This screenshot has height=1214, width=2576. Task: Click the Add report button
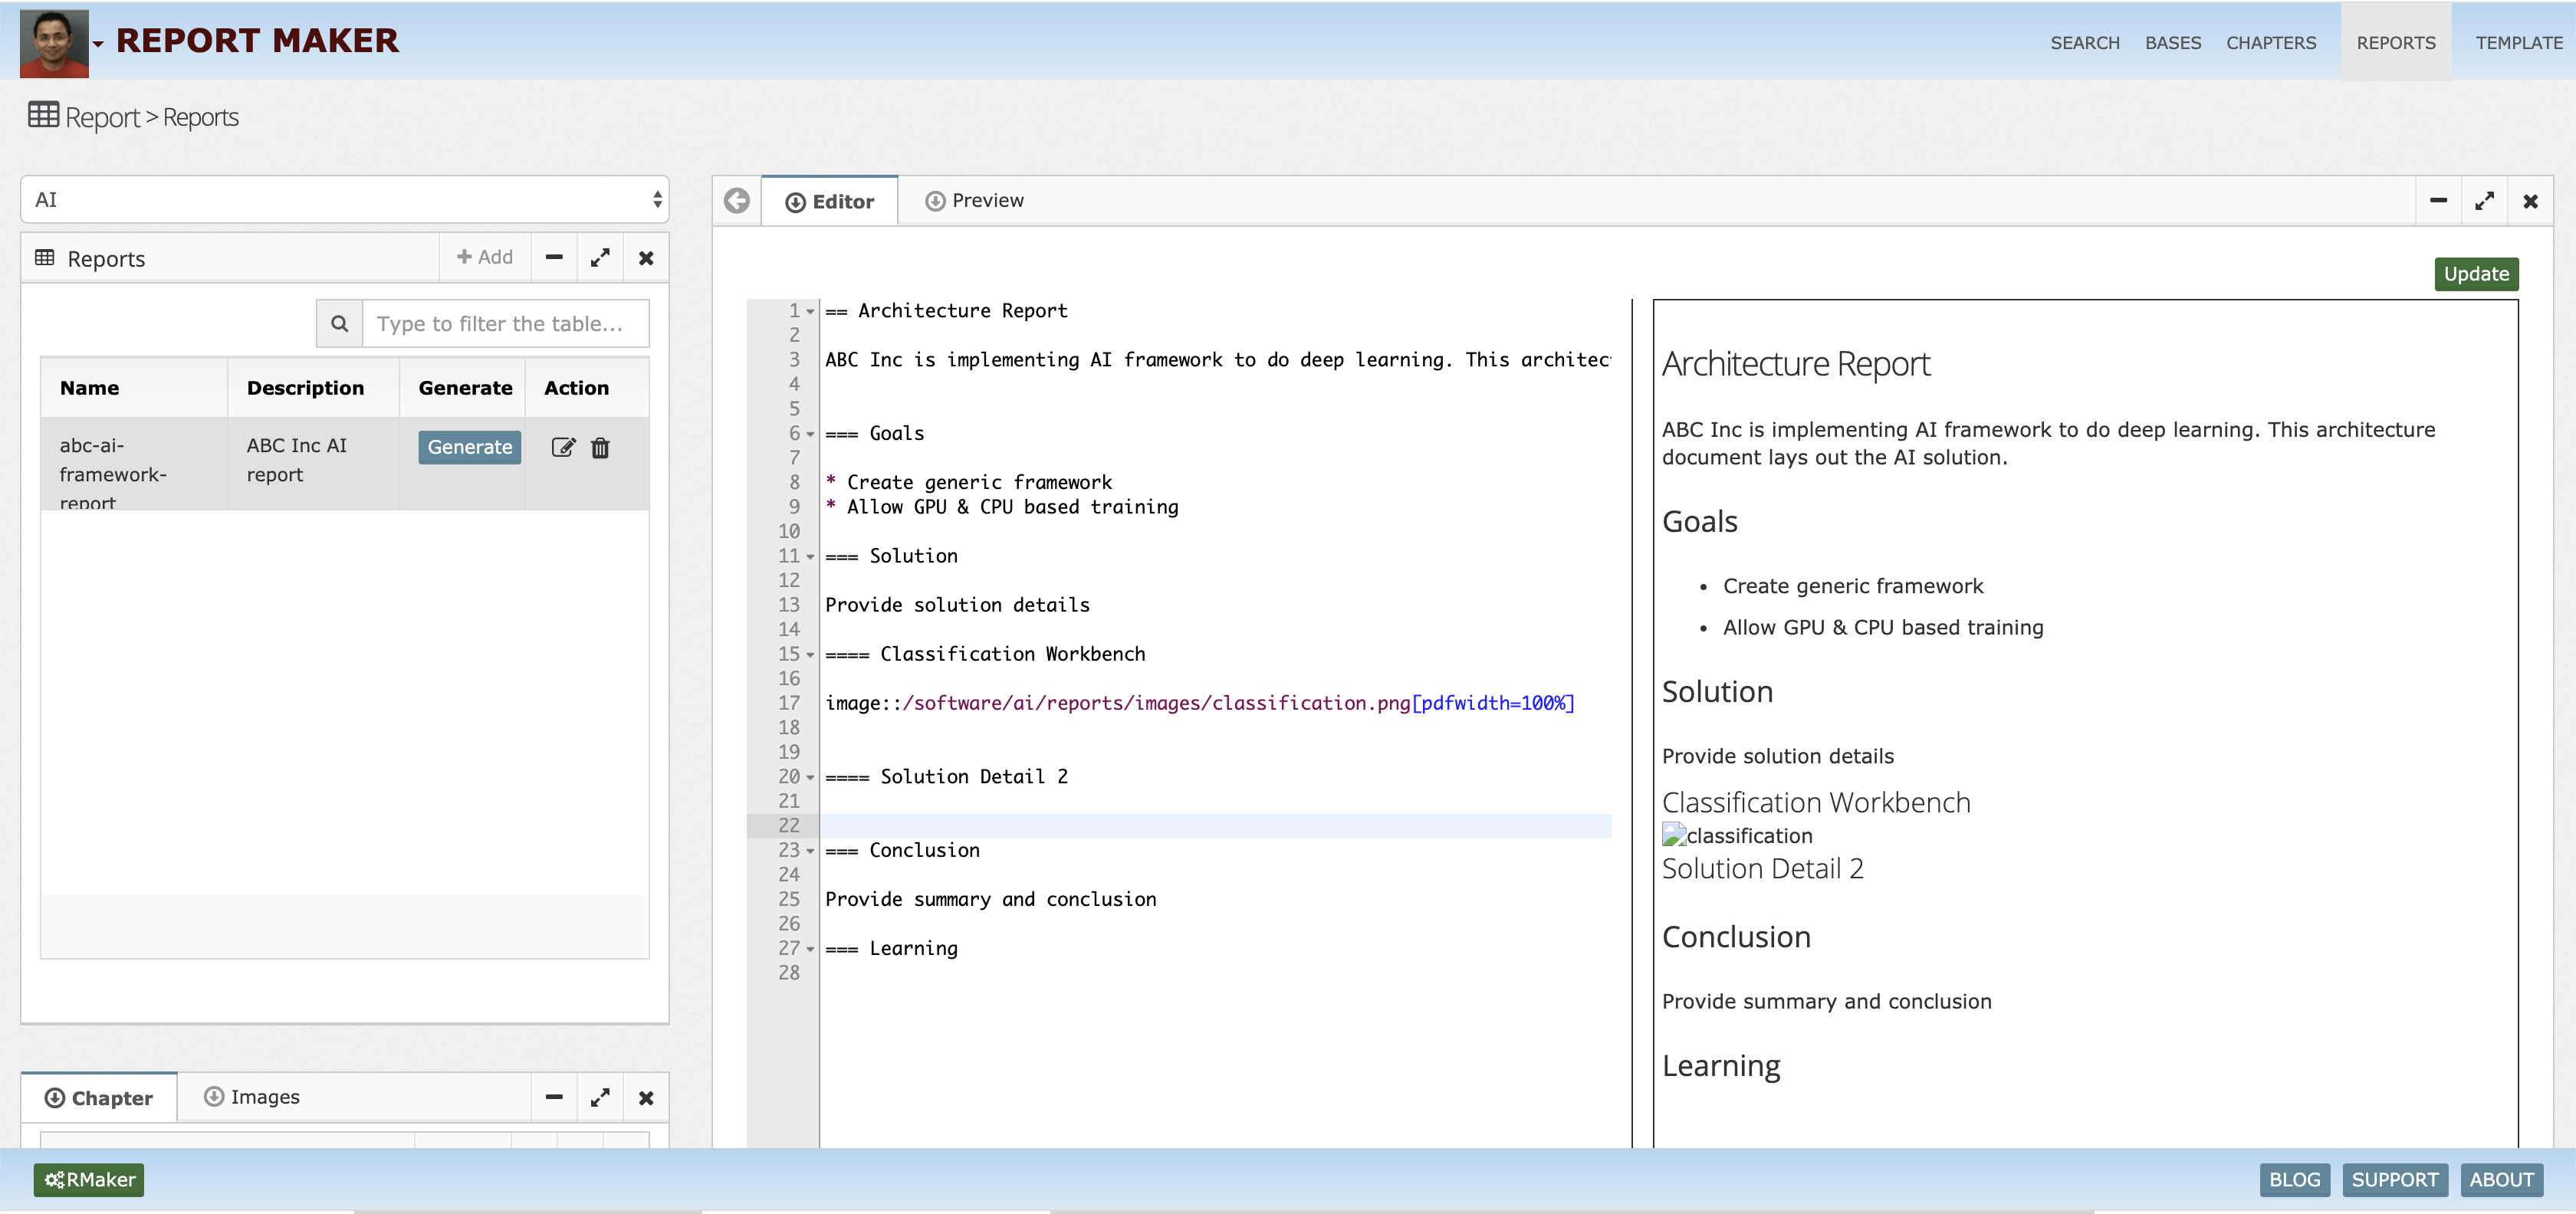point(485,257)
